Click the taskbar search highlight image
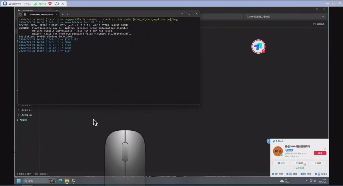 52,181
